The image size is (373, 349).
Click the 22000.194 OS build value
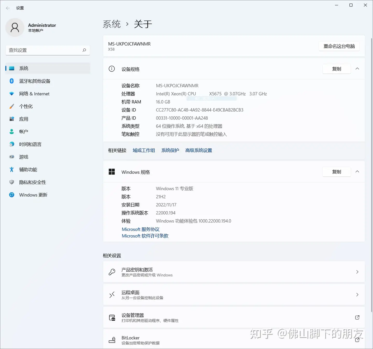coord(166,213)
